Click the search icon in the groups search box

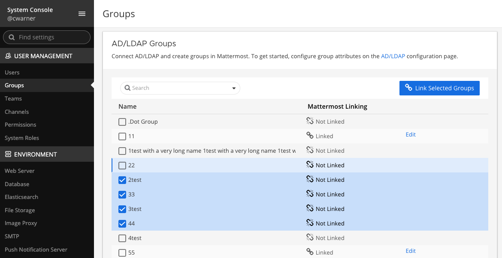[x=127, y=88]
